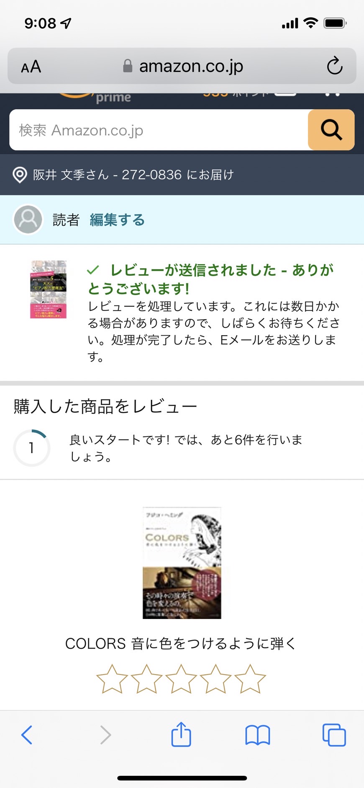Image resolution: width=364 pixels, height=788 pixels.
Task: Tap the Safari share icon
Action: pyautogui.click(x=181, y=734)
